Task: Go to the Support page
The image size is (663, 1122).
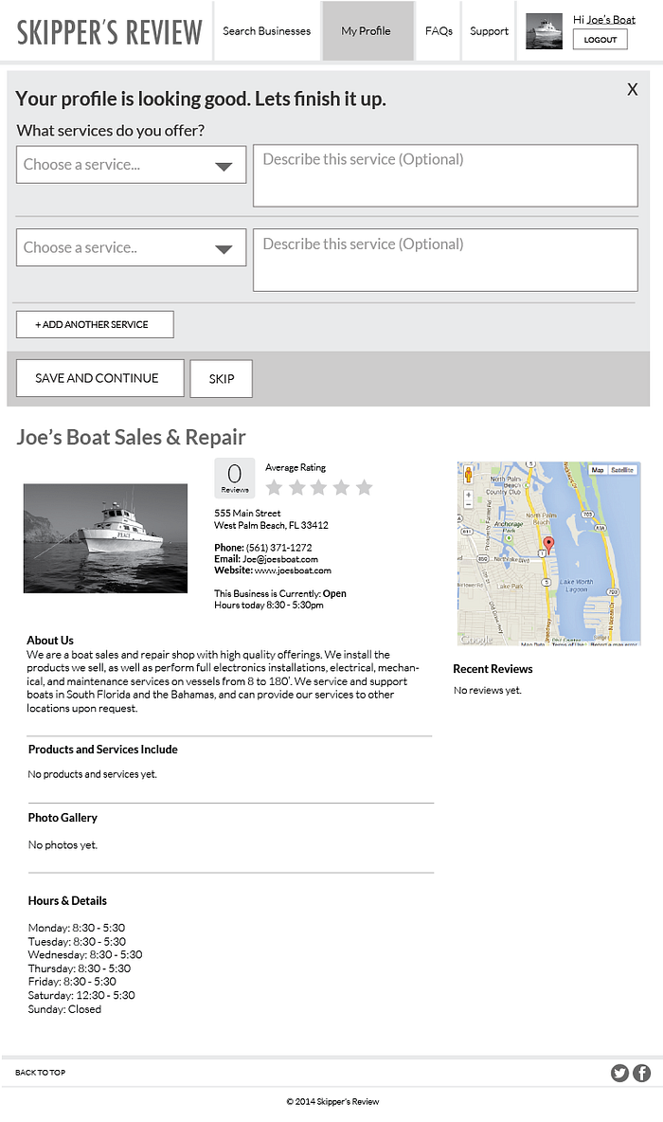Action: point(490,31)
